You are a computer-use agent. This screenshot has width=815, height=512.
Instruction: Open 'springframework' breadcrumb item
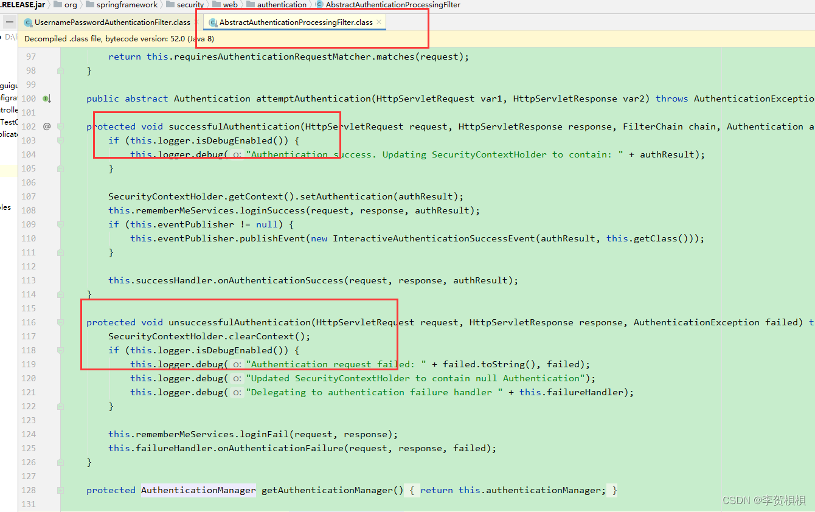coord(127,5)
